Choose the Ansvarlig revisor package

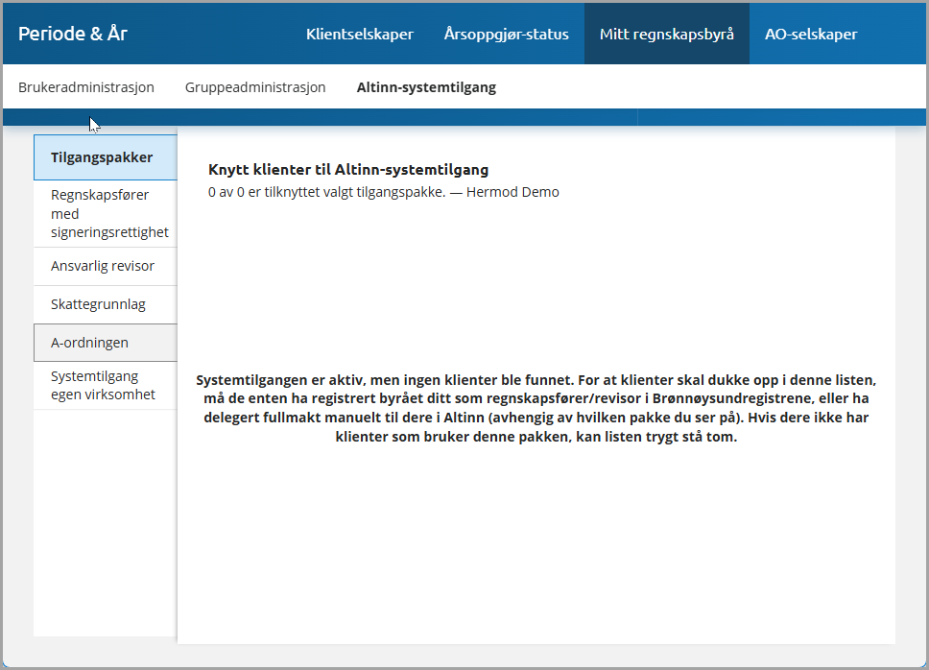106,266
